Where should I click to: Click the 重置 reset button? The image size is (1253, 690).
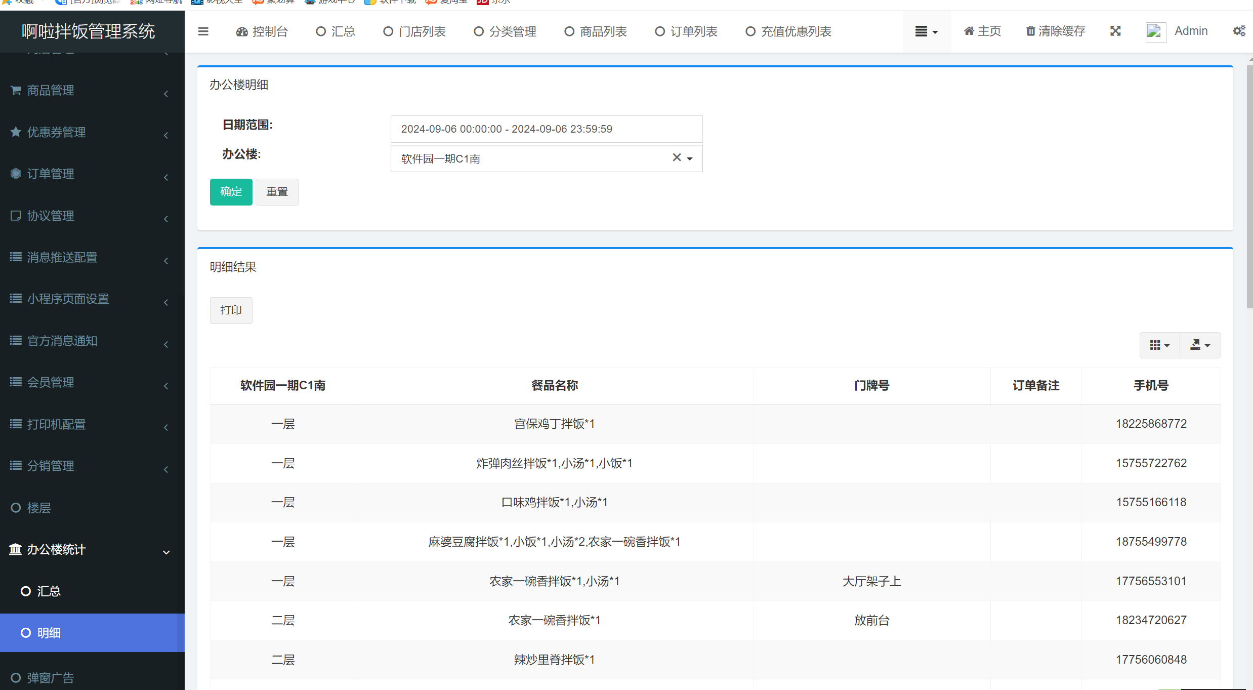[x=277, y=192]
